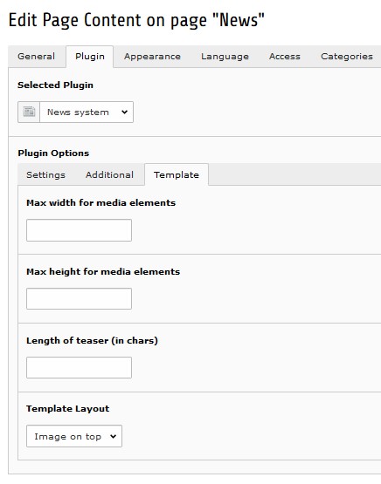This screenshot has height=484, width=381.
Task: Open the Appearance tab
Action: point(152,57)
